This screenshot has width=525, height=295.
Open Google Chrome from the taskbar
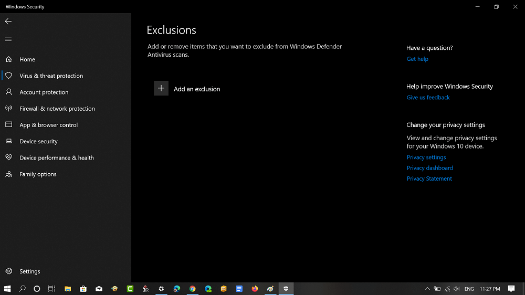click(x=192, y=289)
